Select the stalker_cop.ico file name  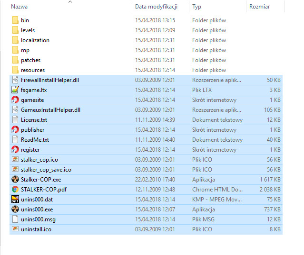(x=39, y=160)
